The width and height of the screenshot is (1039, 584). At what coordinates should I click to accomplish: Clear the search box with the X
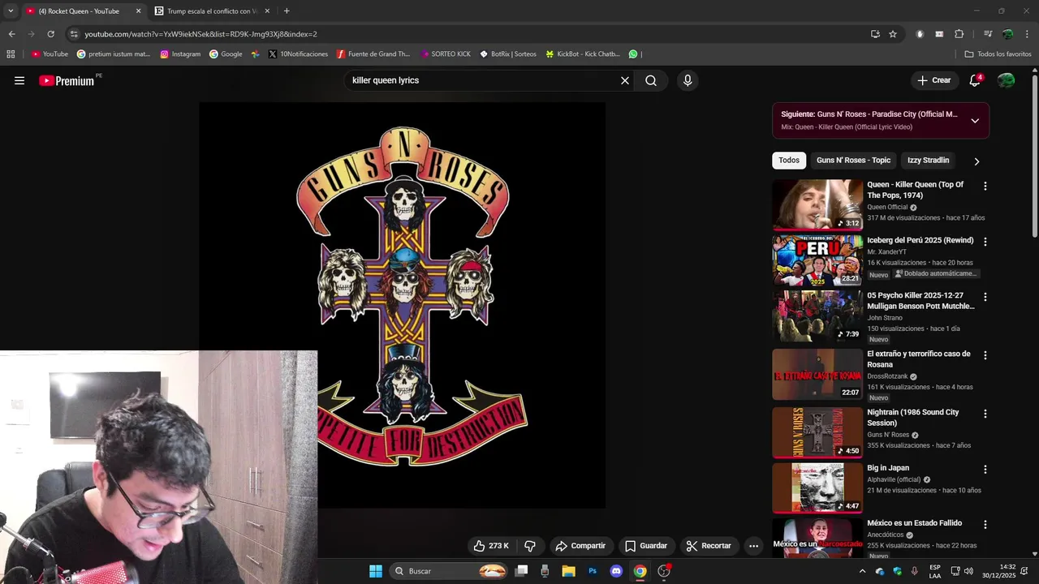tap(625, 80)
